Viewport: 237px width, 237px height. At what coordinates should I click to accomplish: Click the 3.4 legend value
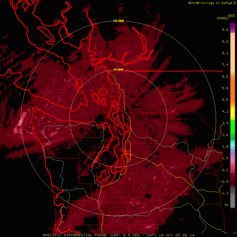(225, 123)
